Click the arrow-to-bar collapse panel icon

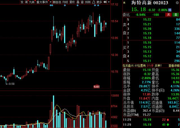pos(105,2)
